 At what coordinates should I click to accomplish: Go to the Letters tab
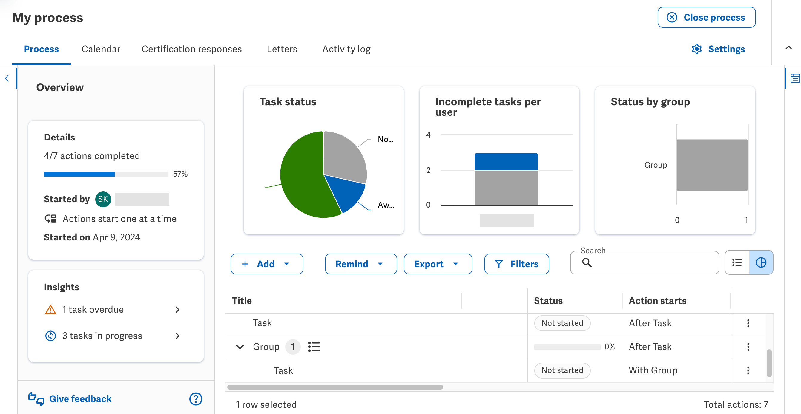(282, 49)
